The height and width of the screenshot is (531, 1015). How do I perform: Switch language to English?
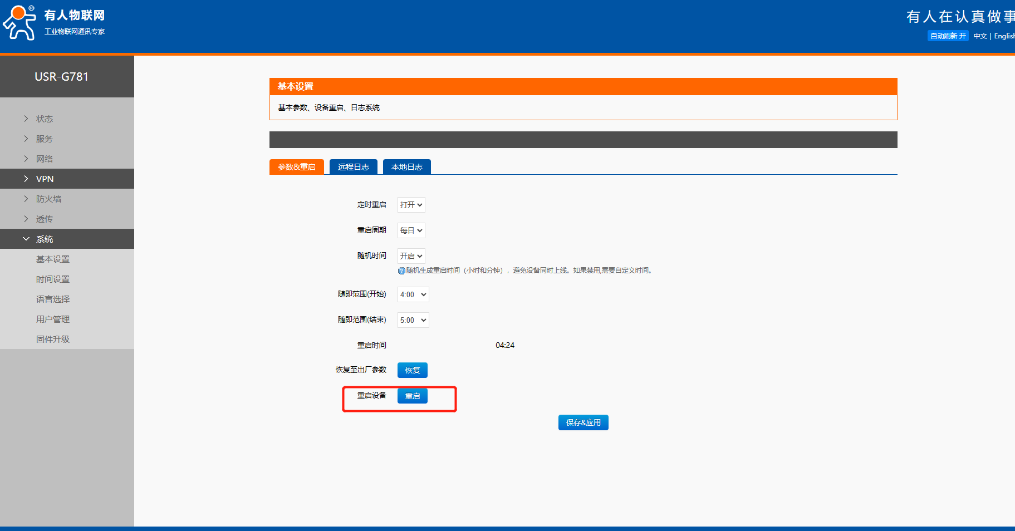(1004, 36)
